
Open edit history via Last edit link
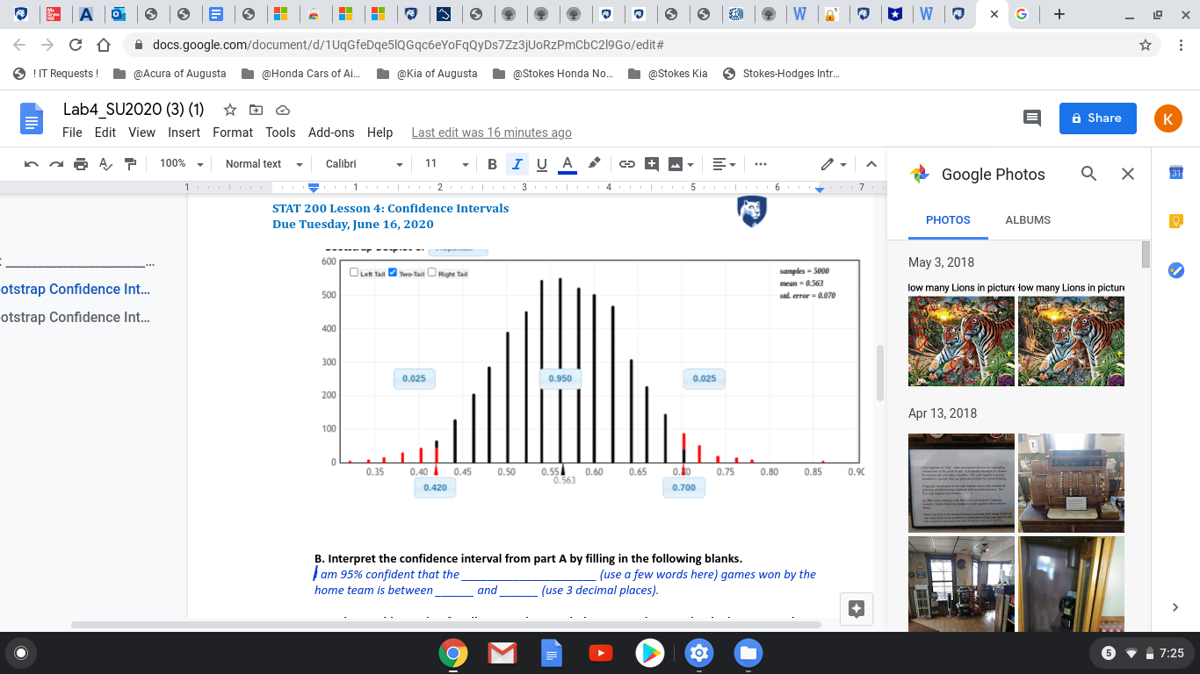pyautogui.click(x=491, y=133)
